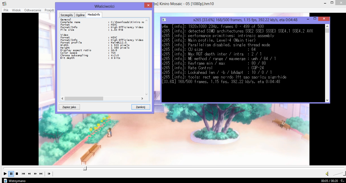
Task: Select the MediaInfo tab in Właściwości
Action: pyautogui.click(x=94, y=15)
